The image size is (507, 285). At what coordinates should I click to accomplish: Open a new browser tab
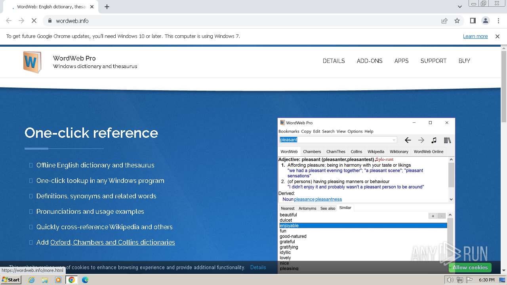107,7
